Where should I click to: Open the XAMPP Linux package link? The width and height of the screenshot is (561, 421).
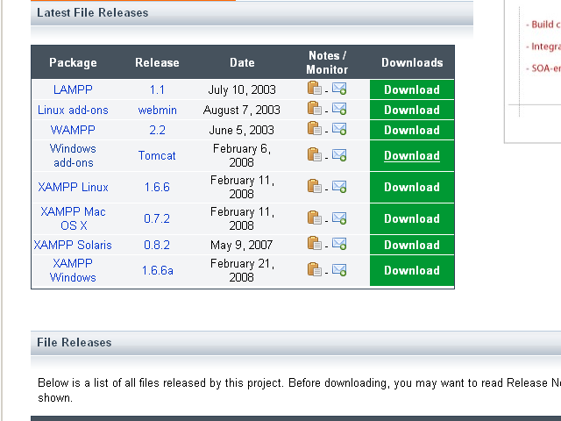coord(73,187)
